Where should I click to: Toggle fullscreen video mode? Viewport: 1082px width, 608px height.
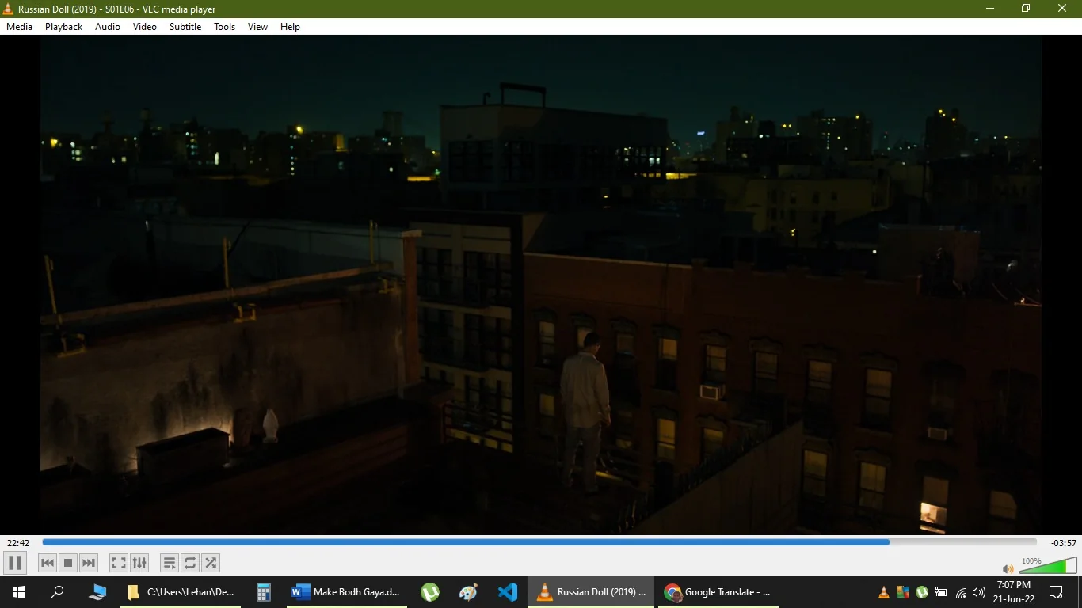(119, 563)
